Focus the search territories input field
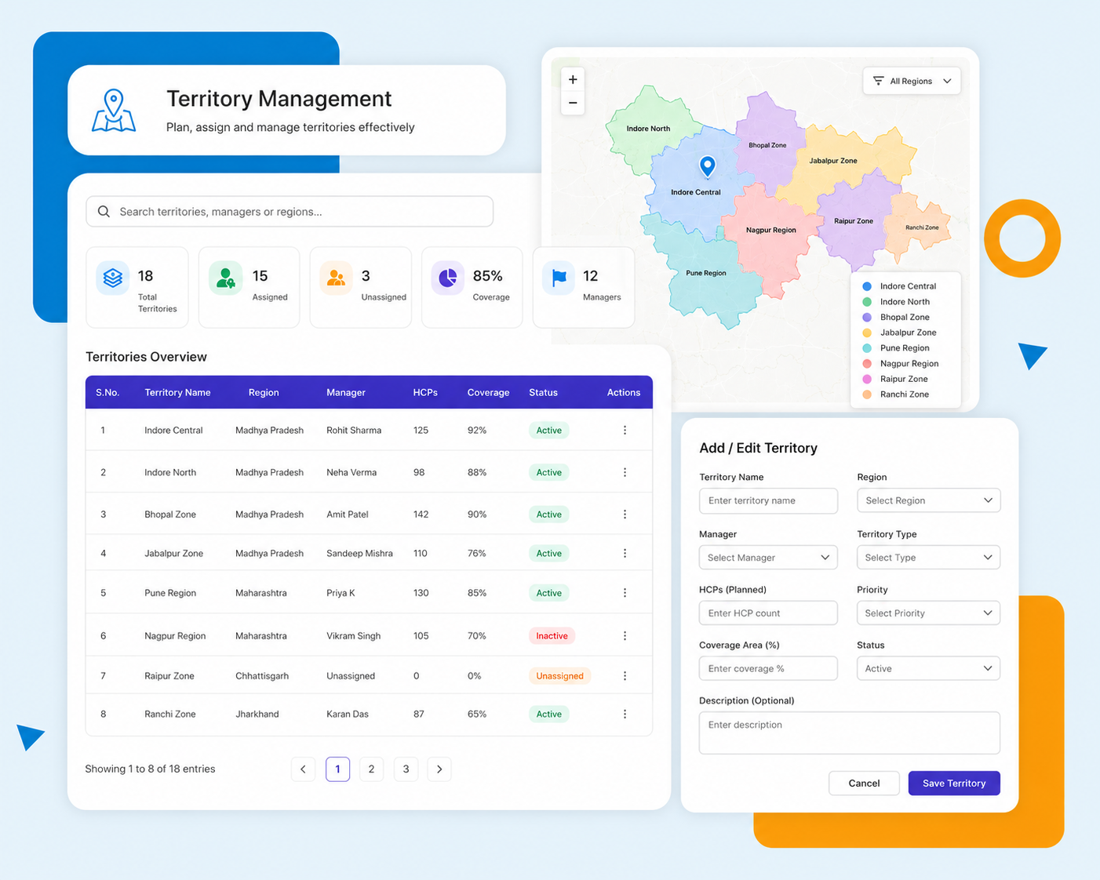 pyautogui.click(x=290, y=212)
